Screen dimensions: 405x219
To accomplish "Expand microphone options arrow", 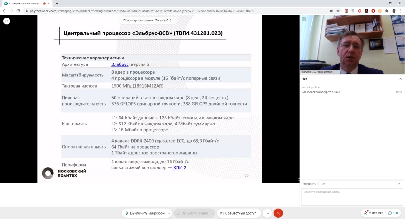I will [169, 213].
